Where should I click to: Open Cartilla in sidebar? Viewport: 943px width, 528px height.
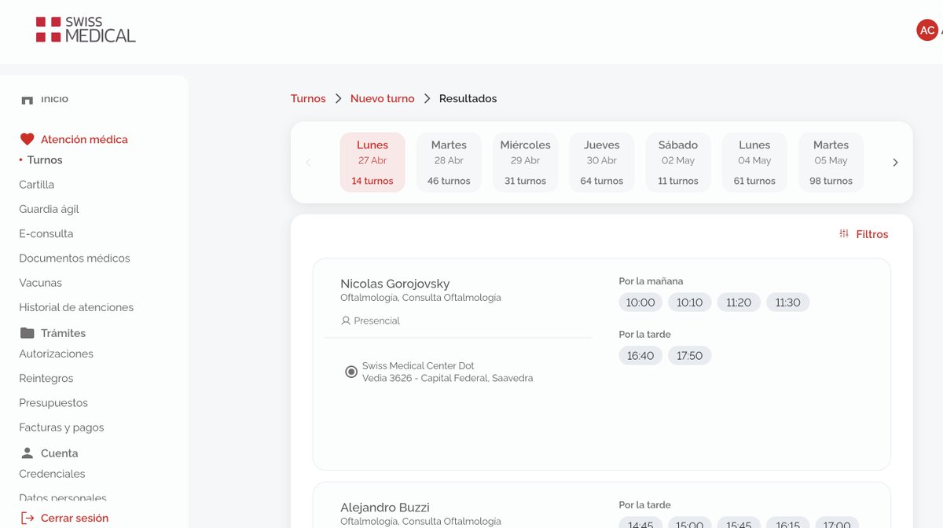(37, 185)
